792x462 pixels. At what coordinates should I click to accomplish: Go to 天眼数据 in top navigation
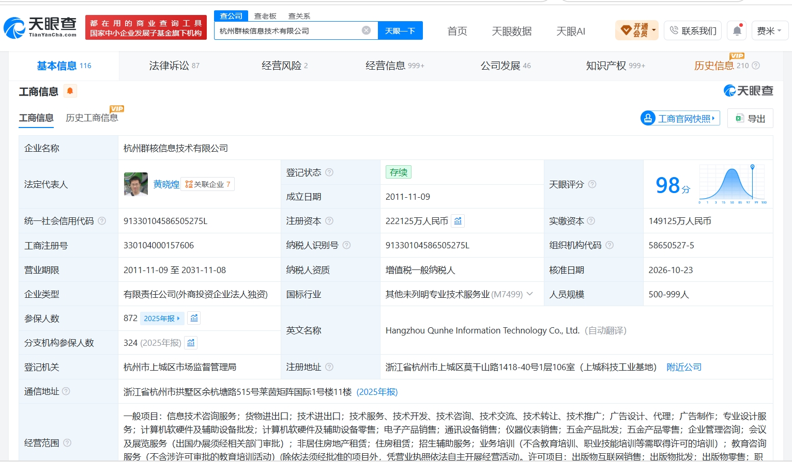tap(512, 31)
